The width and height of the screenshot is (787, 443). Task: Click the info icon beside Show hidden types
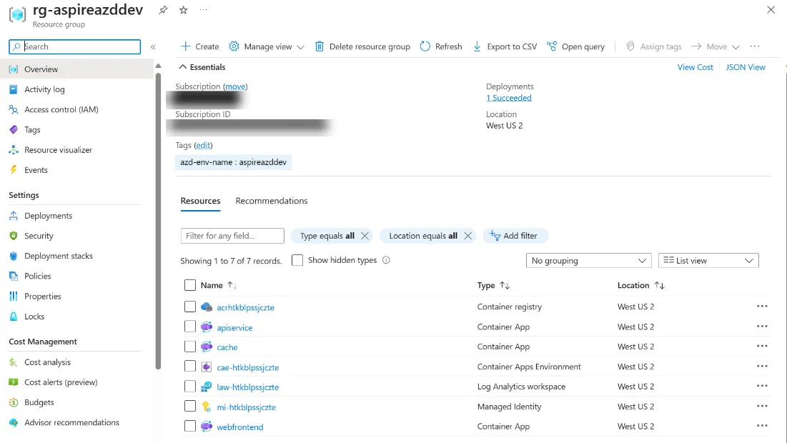[x=386, y=260]
